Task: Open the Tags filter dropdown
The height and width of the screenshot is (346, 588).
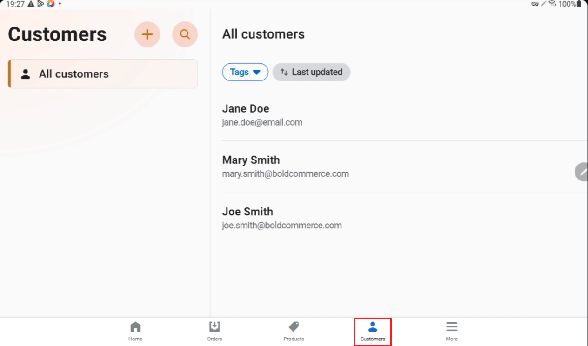Action: tap(245, 72)
